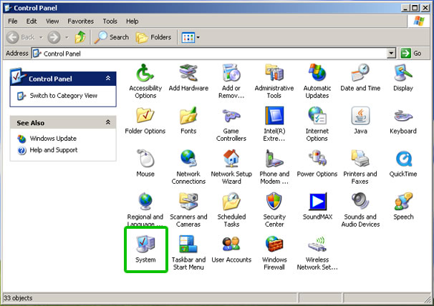Open the Tools menu
Viewport: 434px width, 306px height.
pyautogui.click(x=110, y=21)
